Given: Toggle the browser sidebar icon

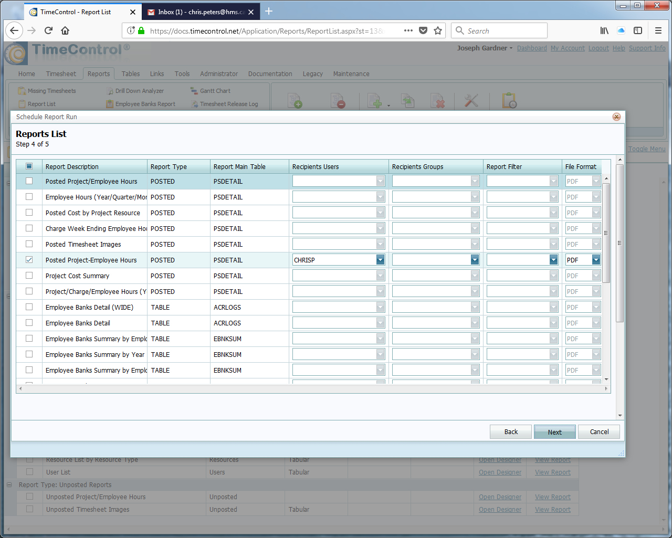Looking at the screenshot, I should pos(638,30).
